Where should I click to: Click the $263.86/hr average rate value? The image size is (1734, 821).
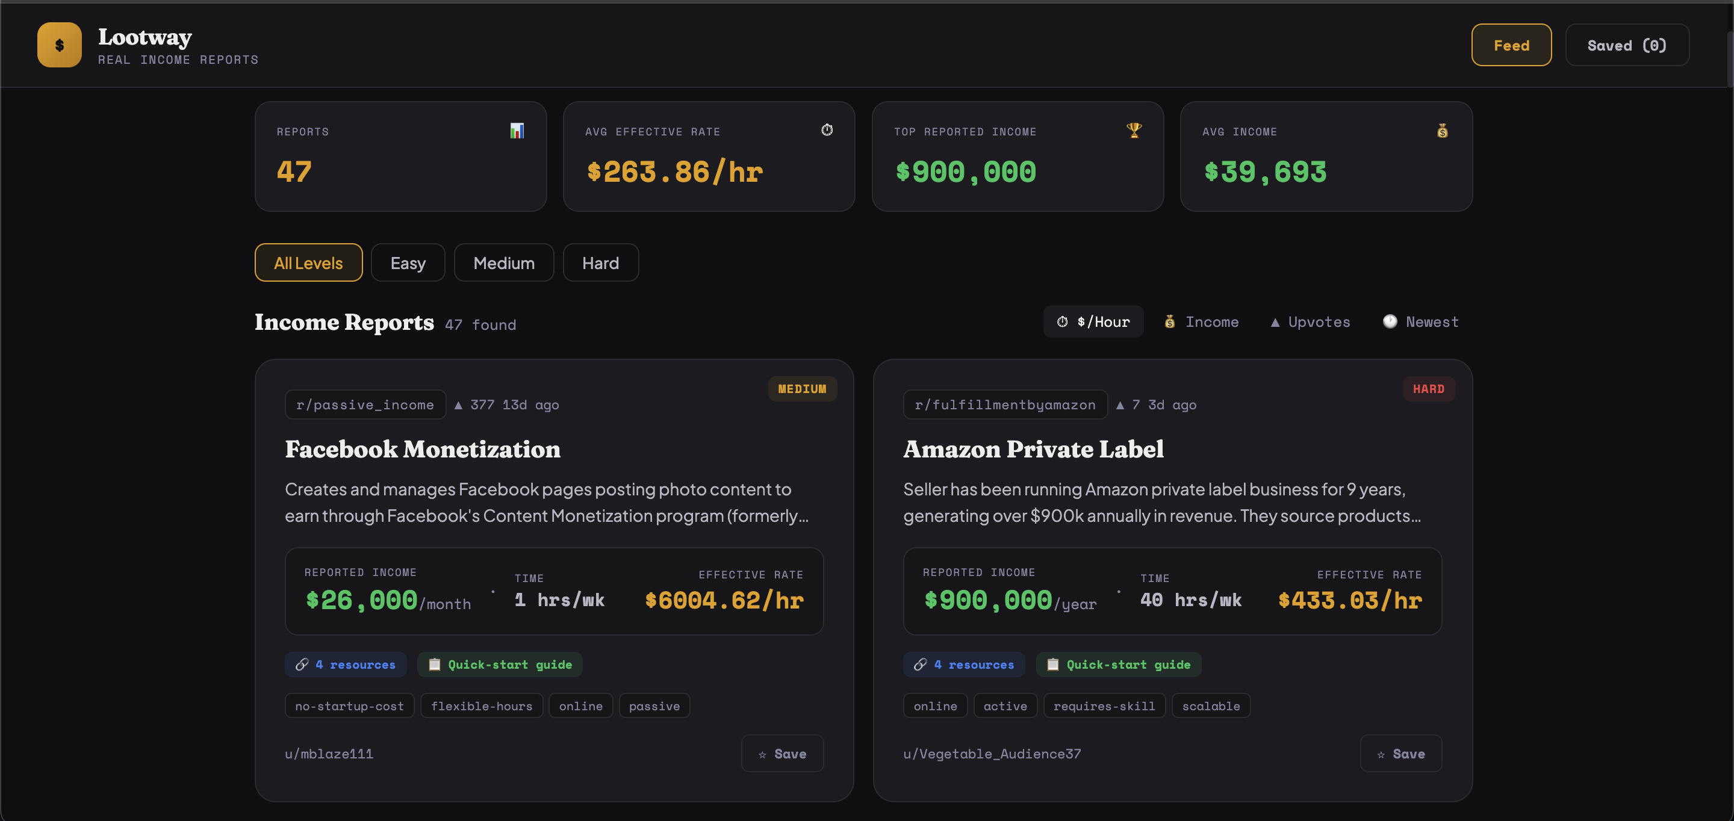(x=674, y=172)
